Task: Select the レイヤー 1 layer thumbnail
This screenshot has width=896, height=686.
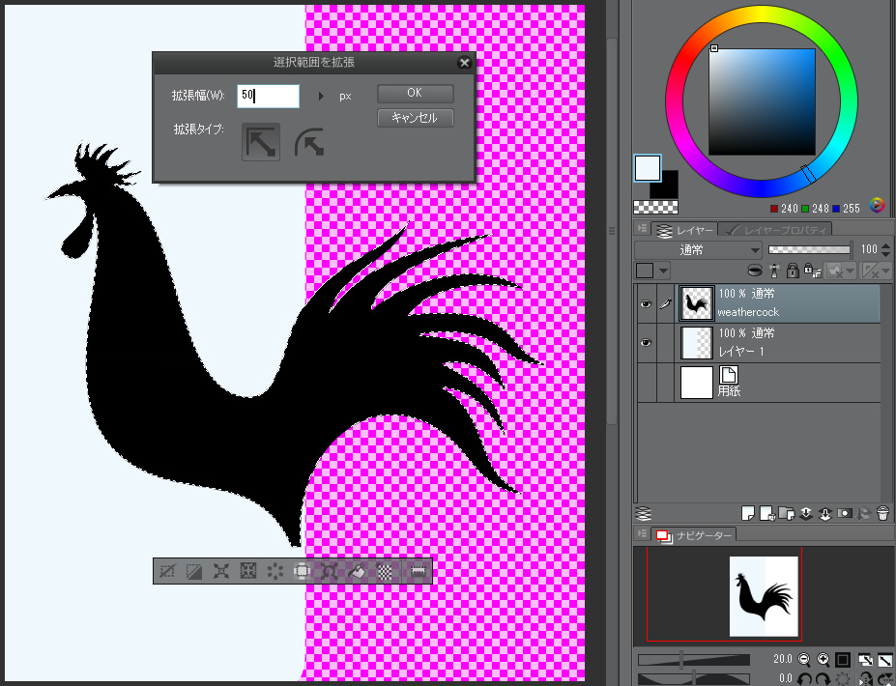Action: click(x=697, y=343)
